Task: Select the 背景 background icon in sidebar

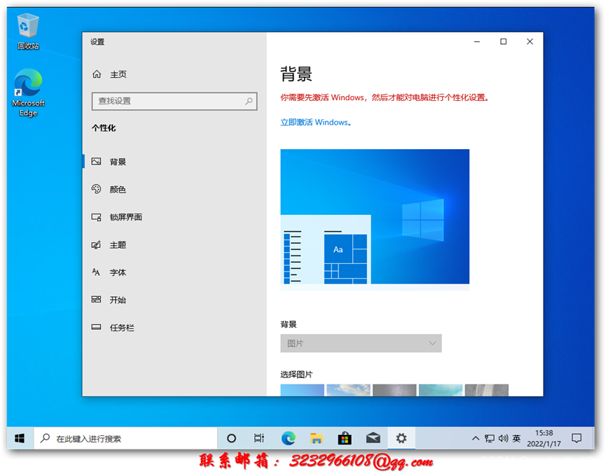Action: [x=96, y=162]
